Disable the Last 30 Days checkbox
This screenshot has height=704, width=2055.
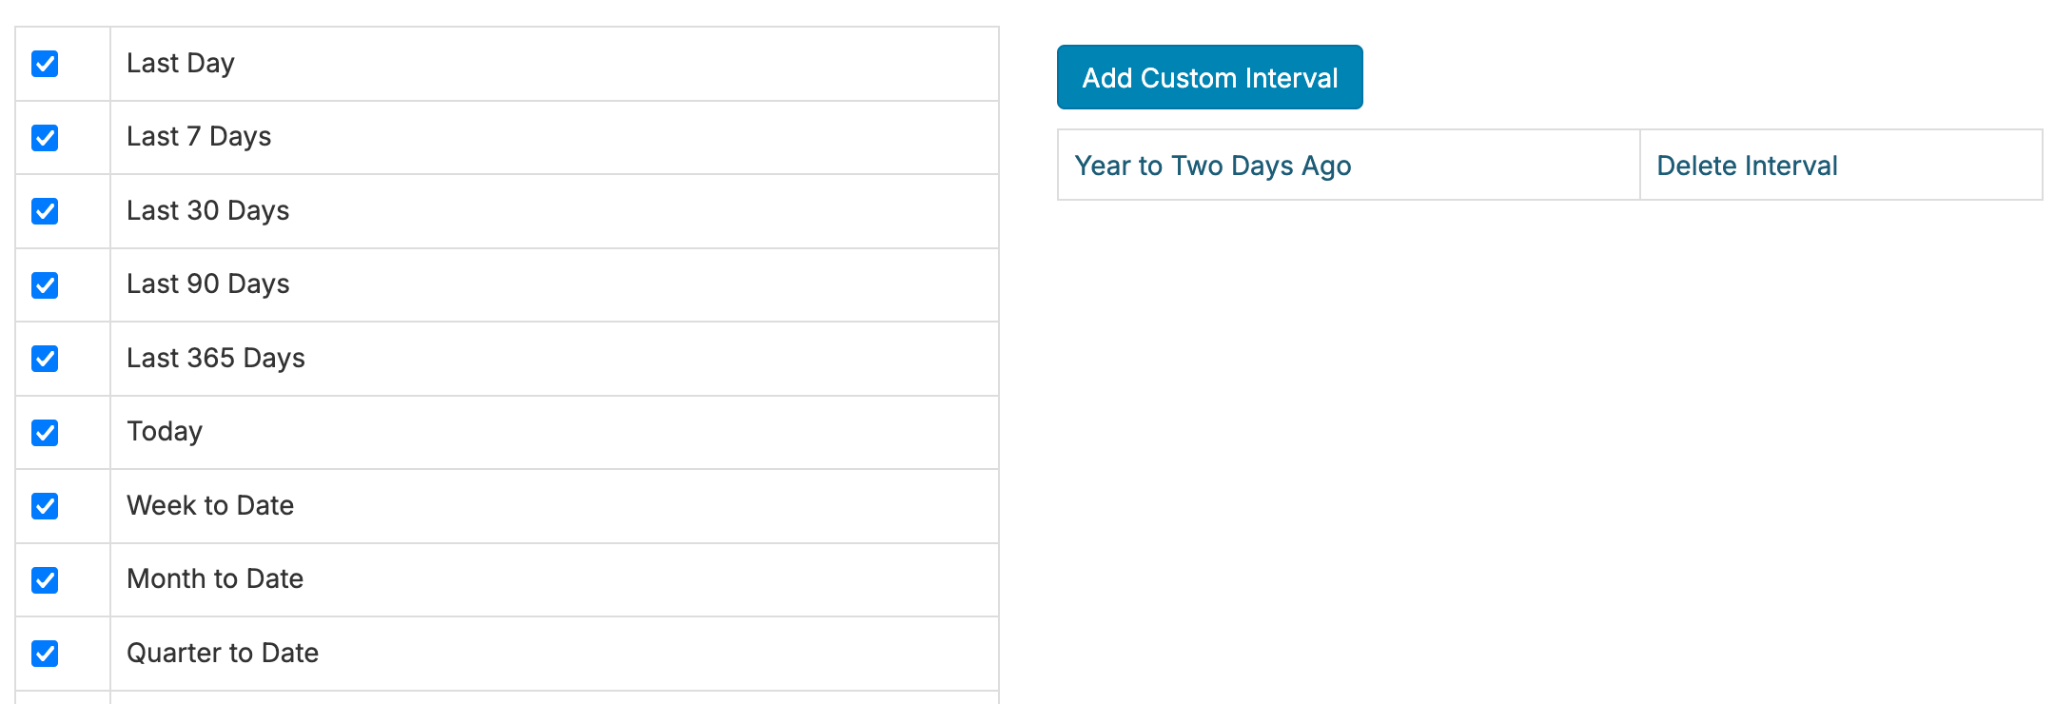click(45, 211)
